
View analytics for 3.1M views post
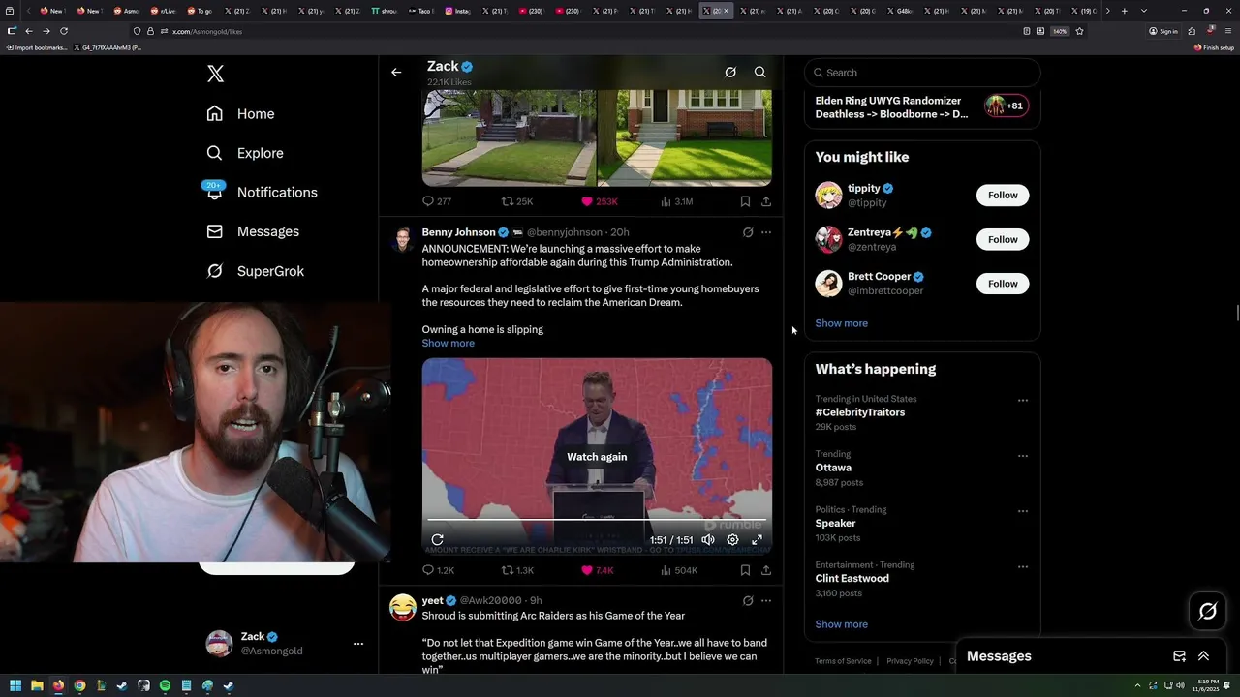tap(676, 201)
